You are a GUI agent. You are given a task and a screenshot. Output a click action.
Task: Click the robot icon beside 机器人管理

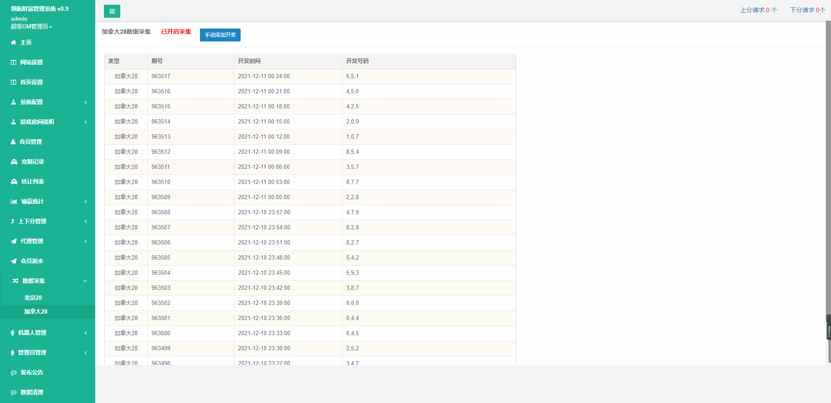pos(13,333)
